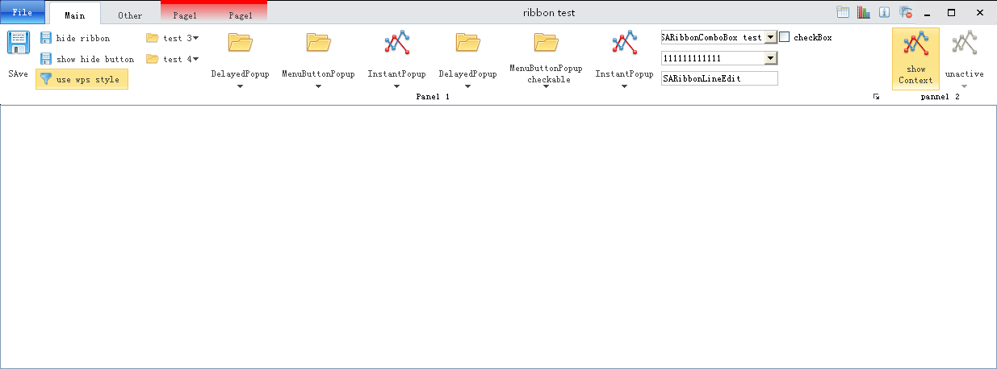The width and height of the screenshot is (997, 369).
Task: Open the test 4 folder dropdown
Action: pos(172,59)
